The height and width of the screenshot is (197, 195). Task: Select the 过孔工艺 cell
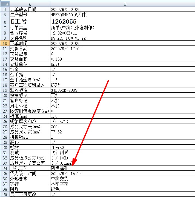30,168
